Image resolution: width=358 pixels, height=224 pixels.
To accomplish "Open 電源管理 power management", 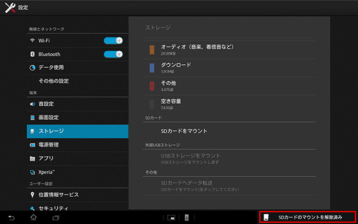I will pyautogui.click(x=78, y=145).
